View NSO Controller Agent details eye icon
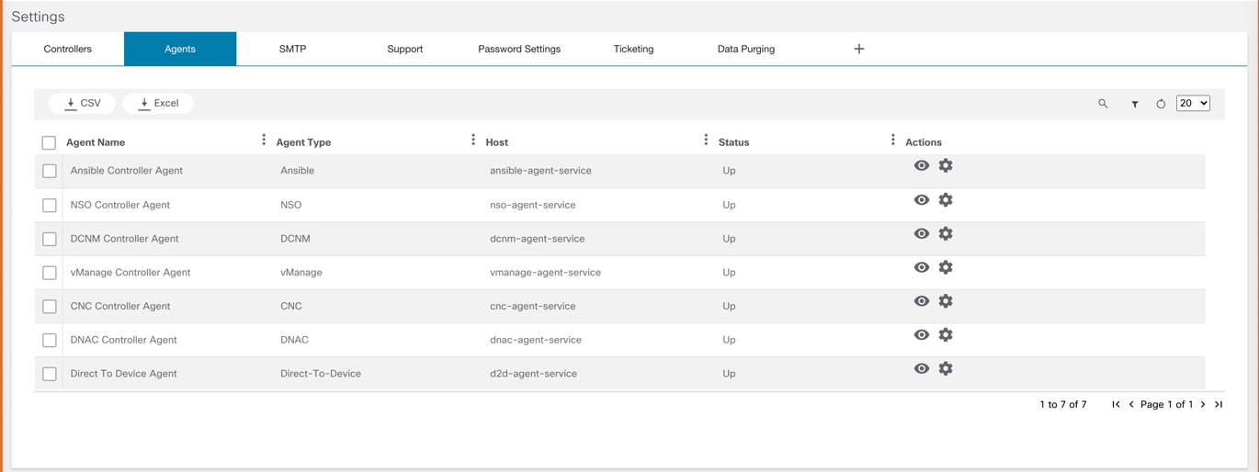 point(922,200)
